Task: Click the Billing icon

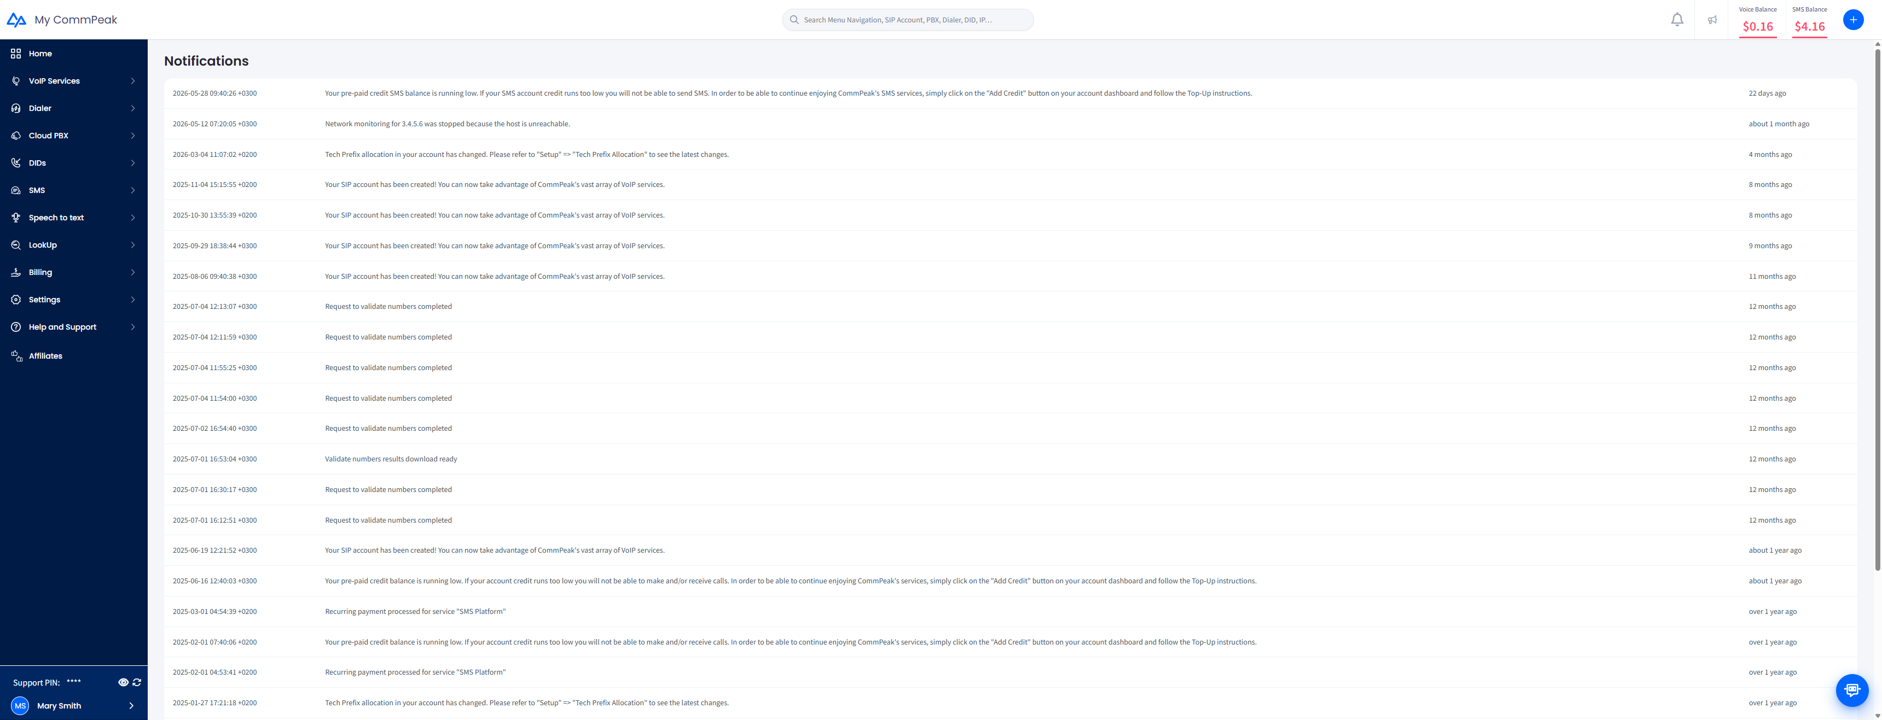Action: coord(16,272)
